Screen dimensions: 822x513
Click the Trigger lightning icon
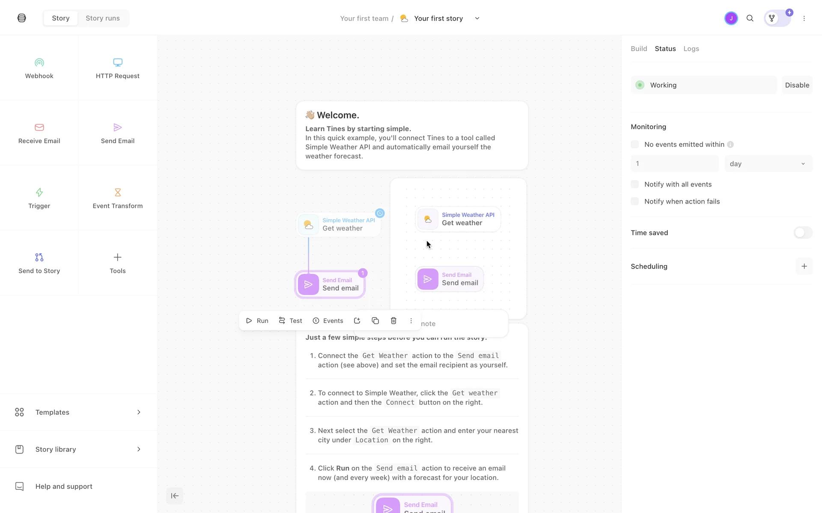pos(39,192)
